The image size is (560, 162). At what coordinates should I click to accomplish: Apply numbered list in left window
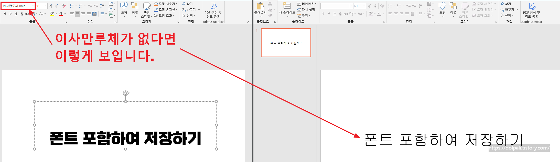click(x=81, y=6)
